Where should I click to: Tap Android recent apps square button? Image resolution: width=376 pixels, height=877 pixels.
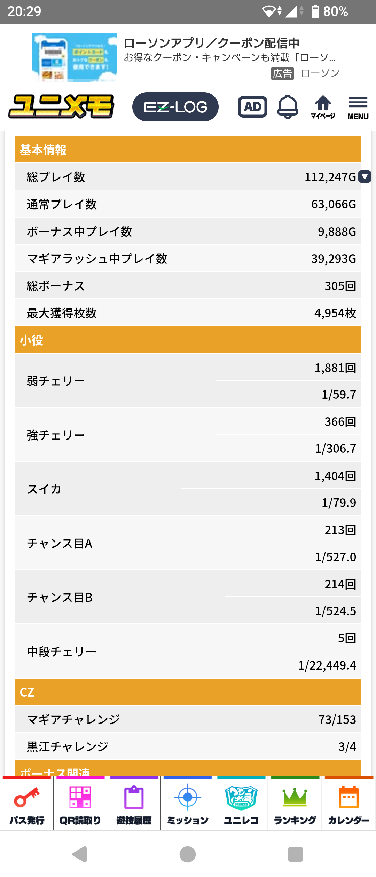coord(296,854)
